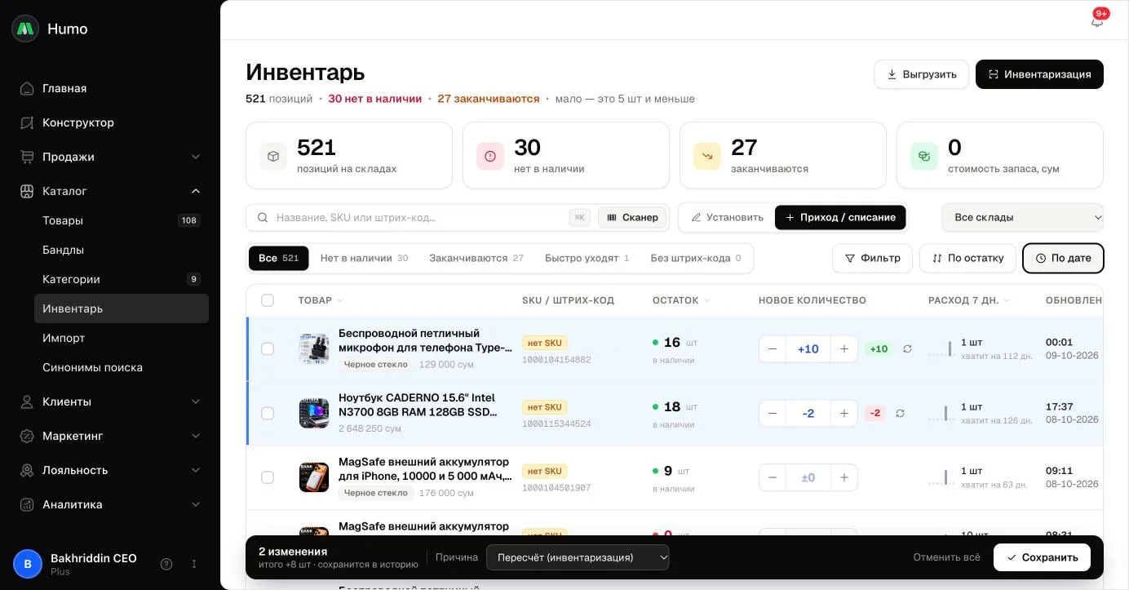This screenshot has width=1129, height=590.
Task: Open user menu dots next to Bakhriddin CEO
Action: click(x=194, y=564)
